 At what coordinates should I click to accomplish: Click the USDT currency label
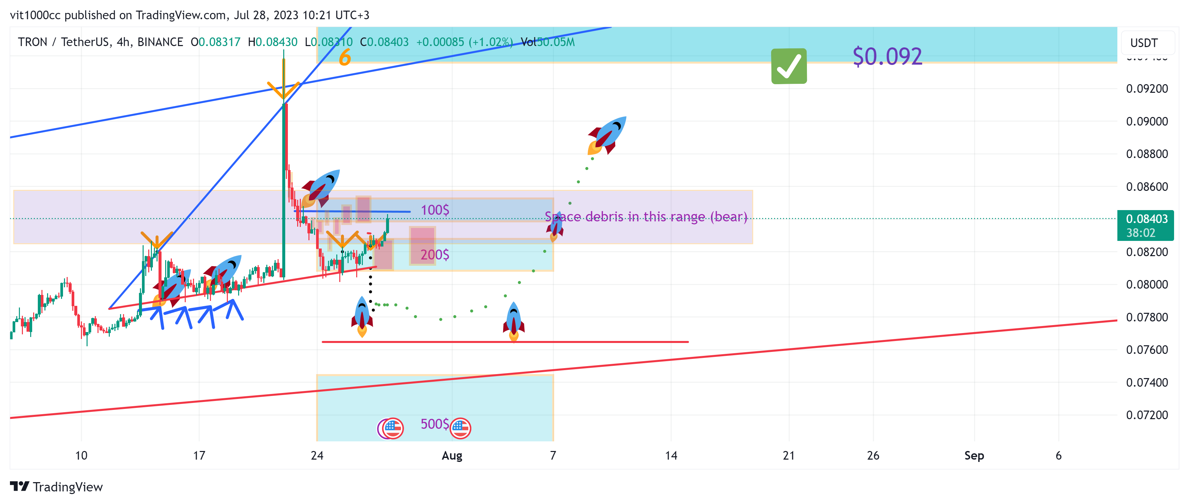click(x=1144, y=43)
